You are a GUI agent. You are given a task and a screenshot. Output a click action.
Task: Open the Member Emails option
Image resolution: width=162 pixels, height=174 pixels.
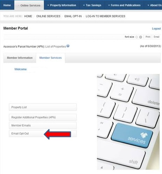[43, 125]
